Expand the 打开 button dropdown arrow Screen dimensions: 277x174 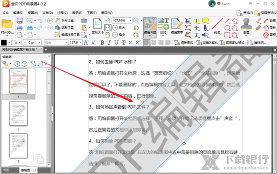tap(7, 36)
